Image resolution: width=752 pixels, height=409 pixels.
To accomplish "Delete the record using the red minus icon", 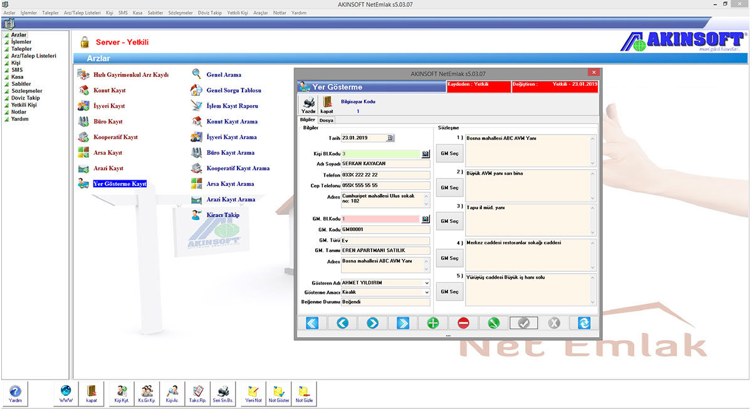I will pyautogui.click(x=462, y=323).
